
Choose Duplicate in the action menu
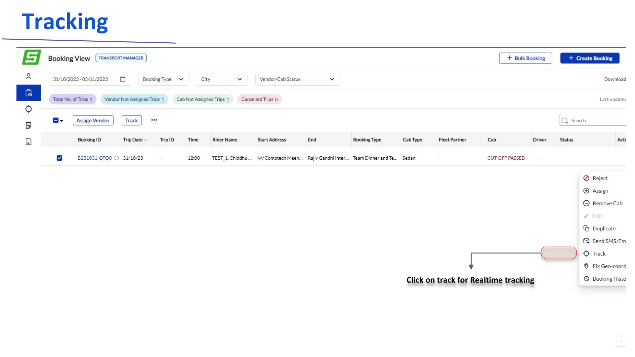[604, 228]
